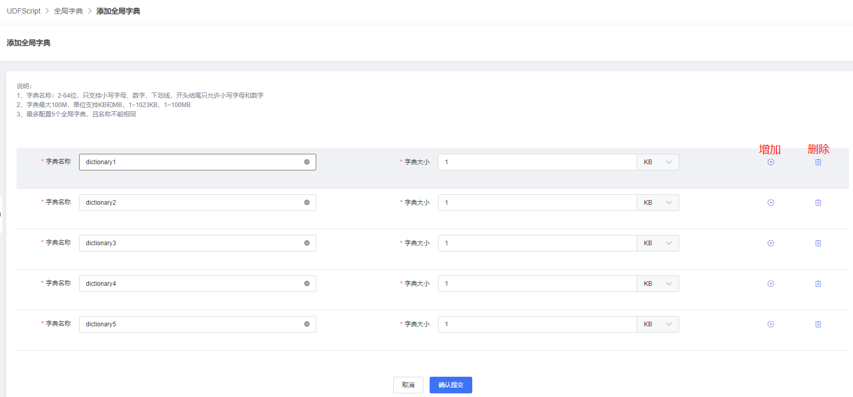Click the size field for dictionary2

pyautogui.click(x=537, y=203)
